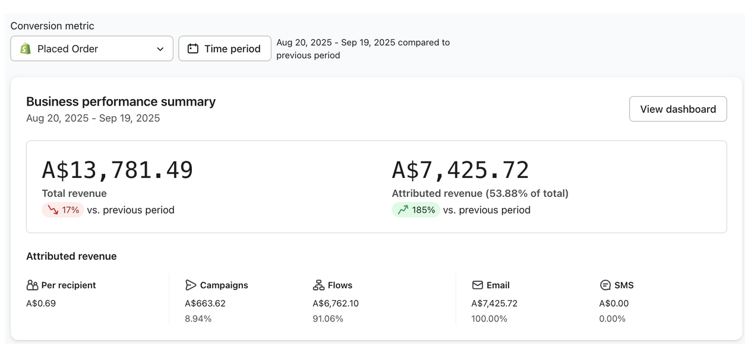745x344 pixels.
Task: Open the Time period picker
Action: [225, 49]
